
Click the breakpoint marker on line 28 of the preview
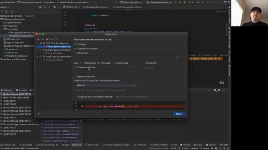click(x=82, y=106)
